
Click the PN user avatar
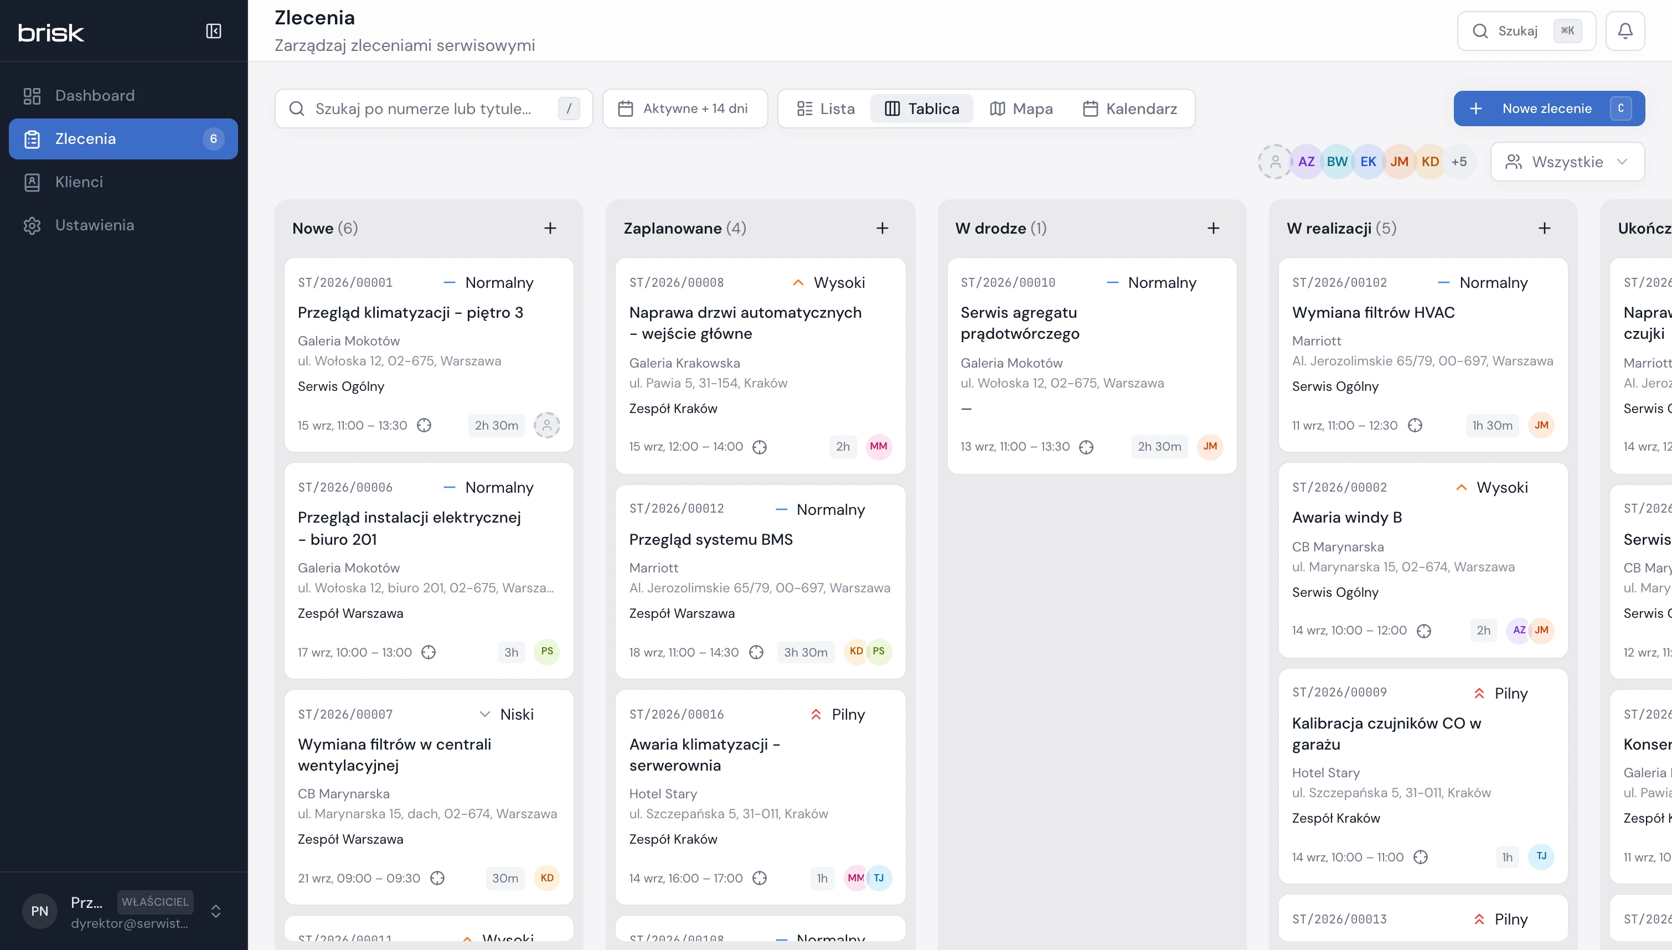(40, 911)
